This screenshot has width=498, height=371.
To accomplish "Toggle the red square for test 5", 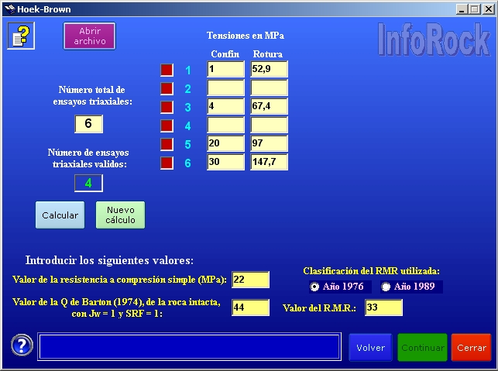I will click(x=167, y=144).
